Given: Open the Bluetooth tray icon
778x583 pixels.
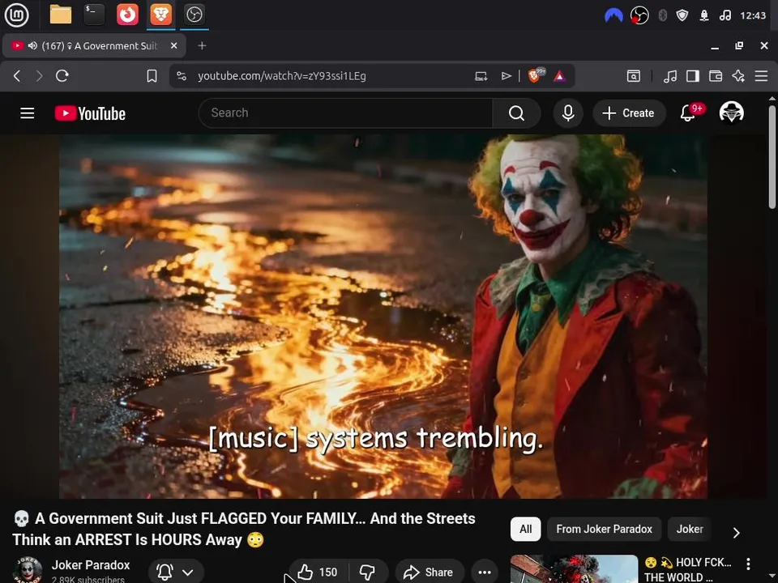Looking at the screenshot, I should click(662, 16).
